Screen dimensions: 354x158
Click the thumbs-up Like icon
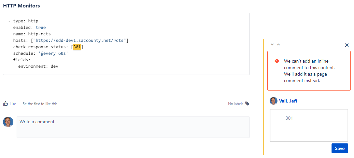tap(6, 103)
